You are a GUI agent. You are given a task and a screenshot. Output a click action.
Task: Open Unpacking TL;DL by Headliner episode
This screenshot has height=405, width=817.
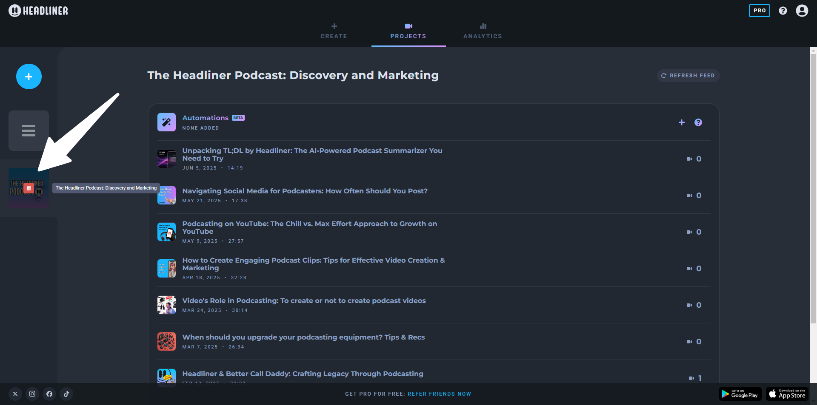tap(312, 154)
